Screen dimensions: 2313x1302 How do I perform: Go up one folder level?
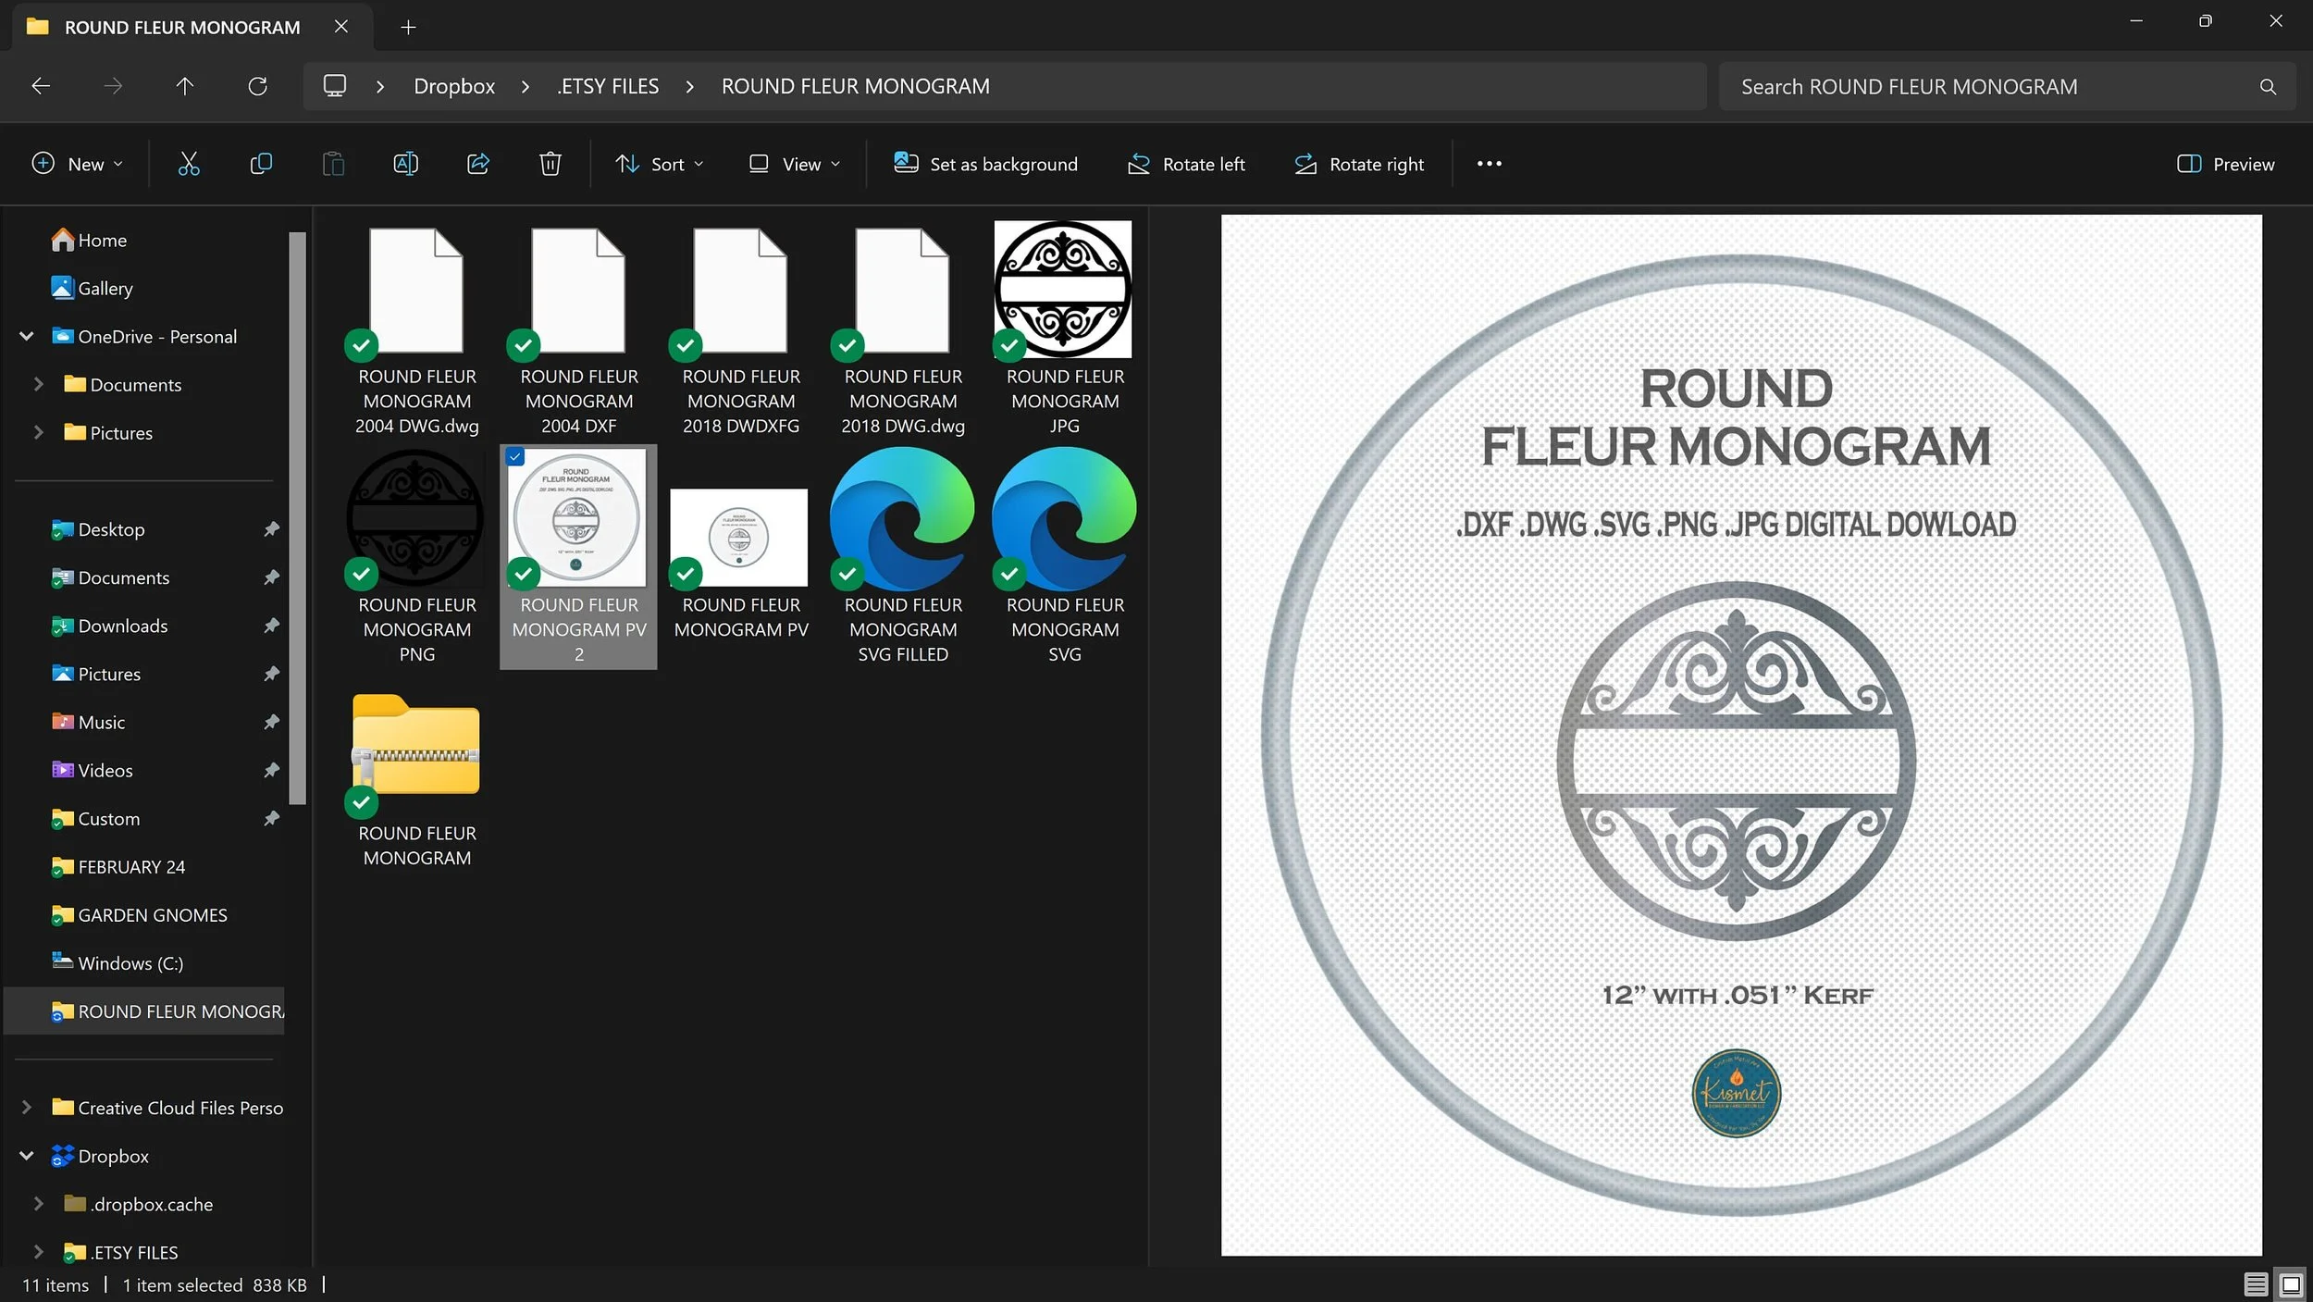pyautogui.click(x=185, y=86)
